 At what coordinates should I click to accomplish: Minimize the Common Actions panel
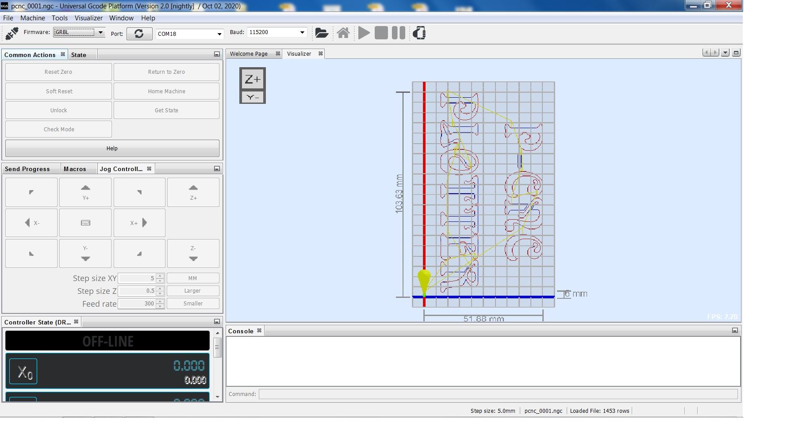click(x=217, y=54)
